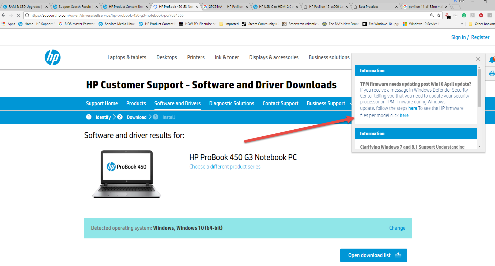495x266 pixels.
Task: Switch to Support Search Results tab
Action: (75, 7)
